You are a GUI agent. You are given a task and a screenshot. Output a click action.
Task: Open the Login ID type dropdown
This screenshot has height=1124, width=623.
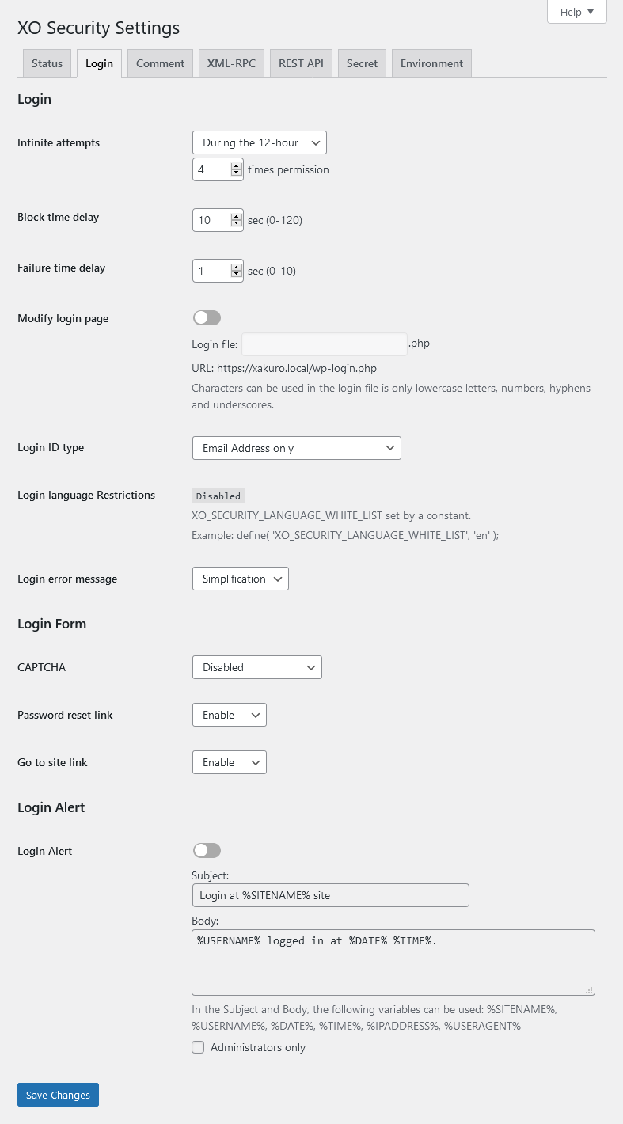[297, 448]
